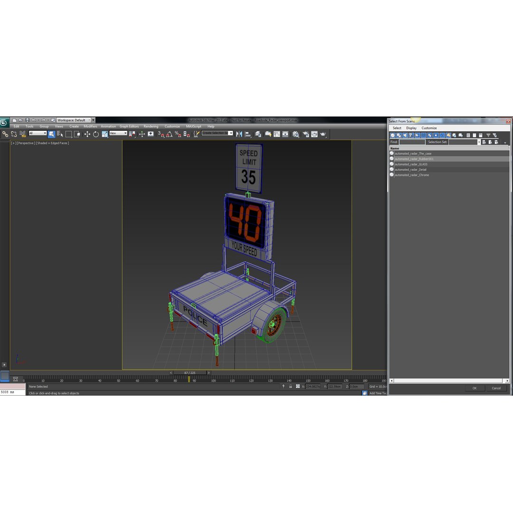Viewport: 513px width, 513px height.
Task: Click the Undo arrow icon
Action: (x=34, y=120)
